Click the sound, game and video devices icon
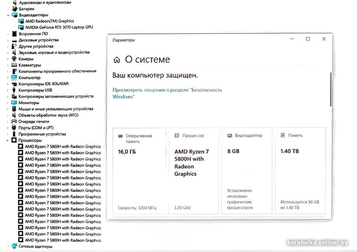This screenshot has height=252, width=357. (14, 53)
